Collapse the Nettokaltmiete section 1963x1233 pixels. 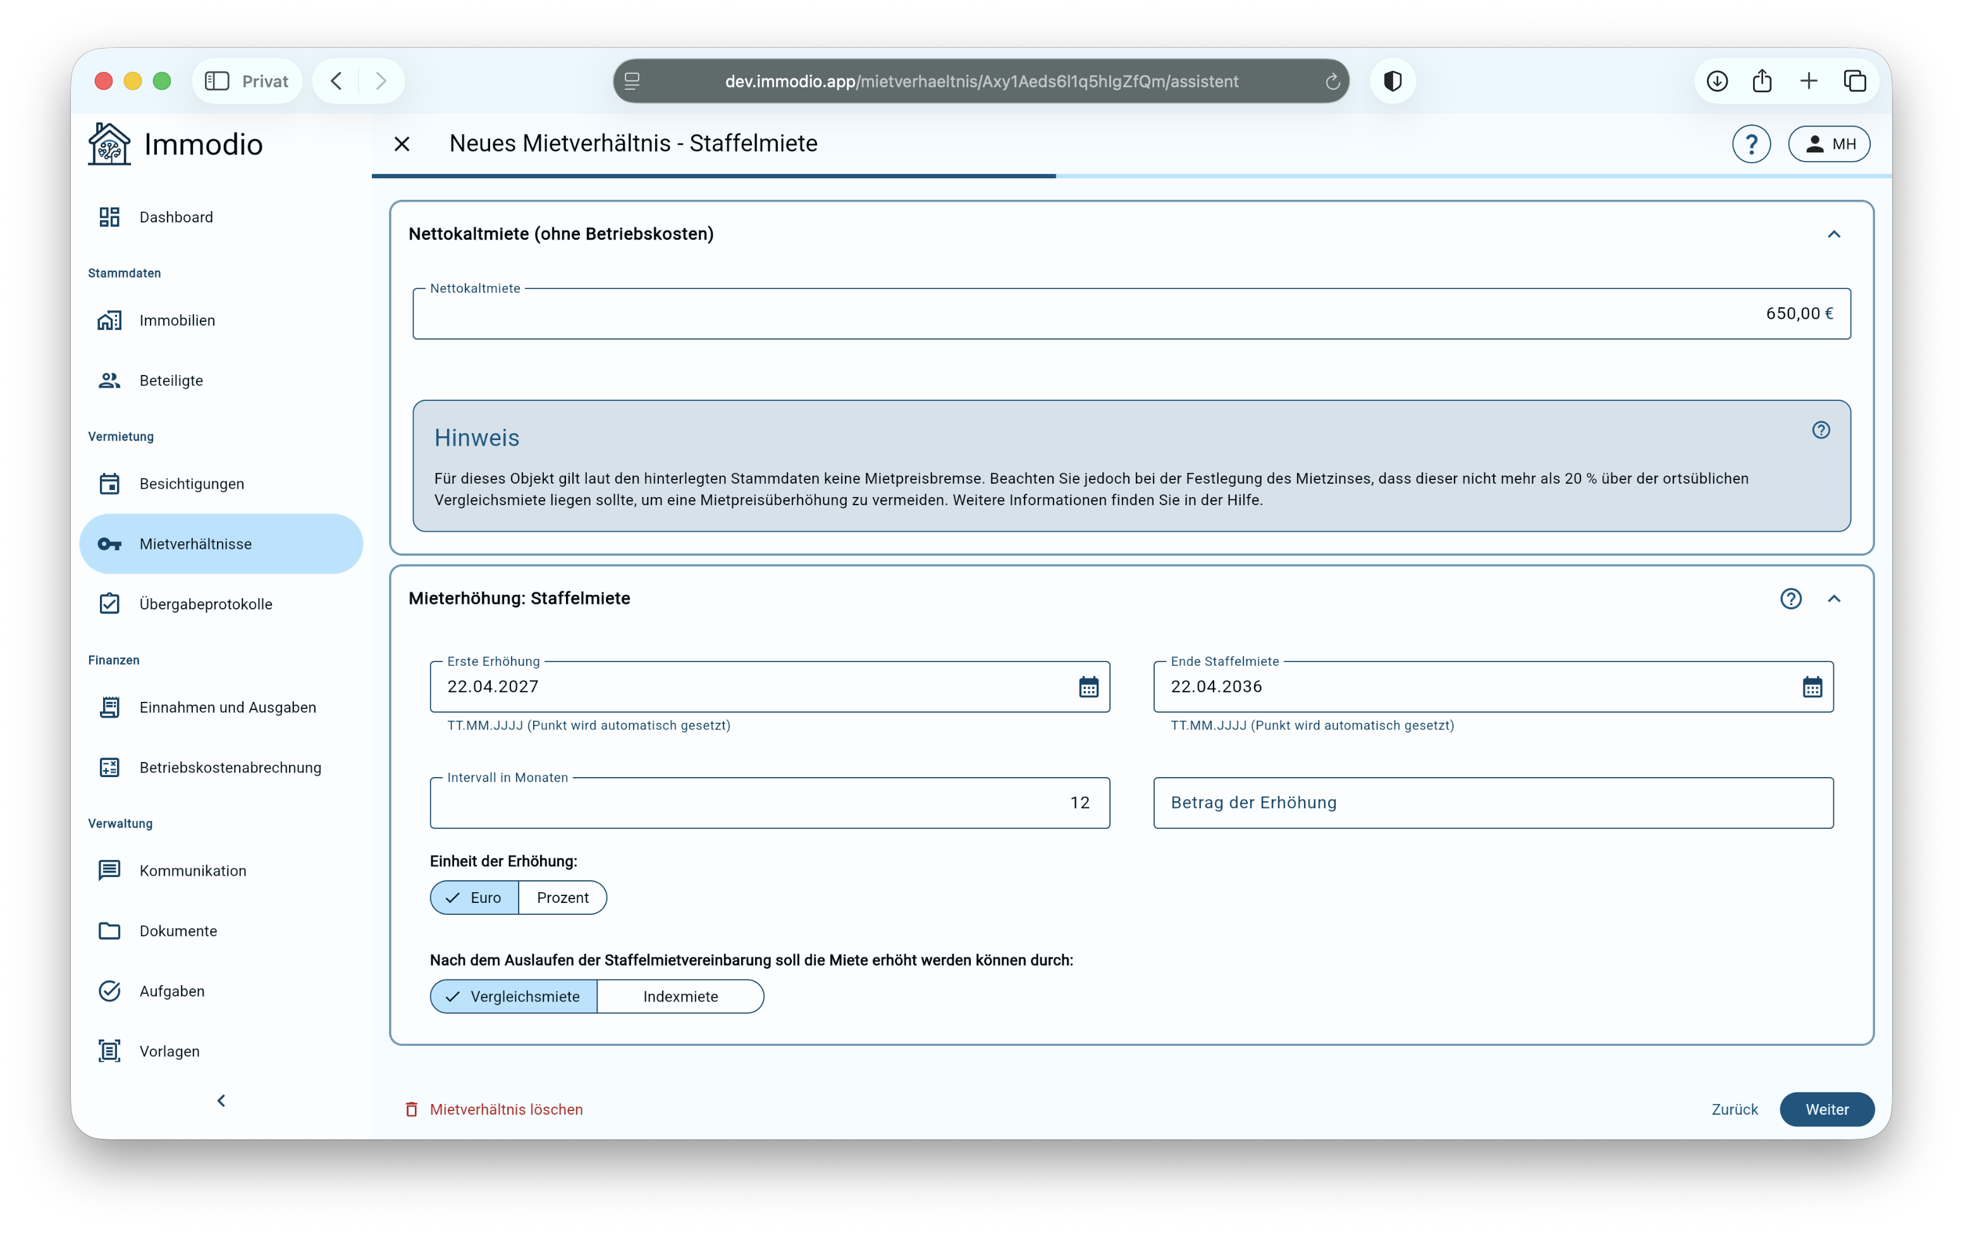(1834, 235)
